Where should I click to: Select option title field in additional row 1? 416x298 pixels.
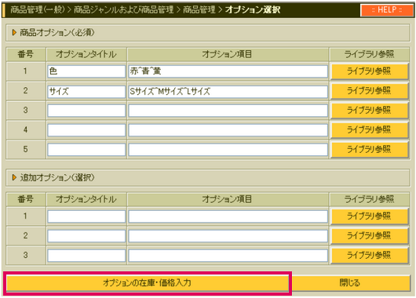pos(86,216)
